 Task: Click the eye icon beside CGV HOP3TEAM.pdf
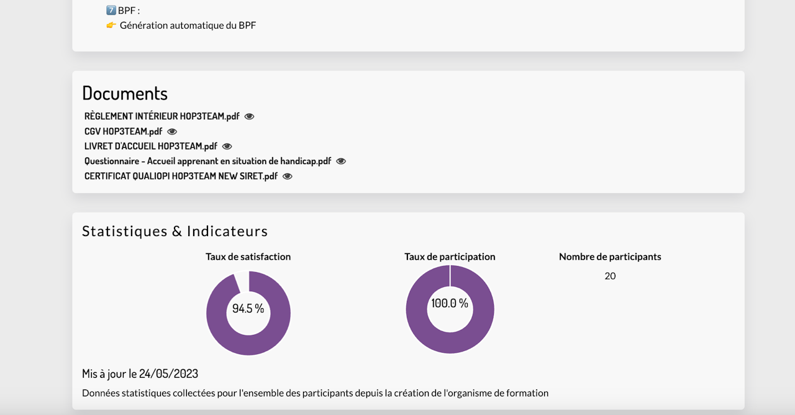(x=172, y=131)
